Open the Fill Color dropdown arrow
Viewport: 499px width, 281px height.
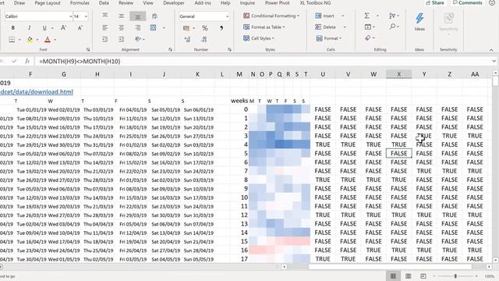pyautogui.click(x=37, y=40)
